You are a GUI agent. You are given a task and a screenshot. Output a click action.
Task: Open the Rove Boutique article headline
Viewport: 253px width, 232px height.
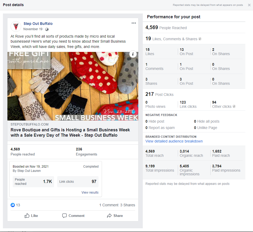(x=70, y=132)
